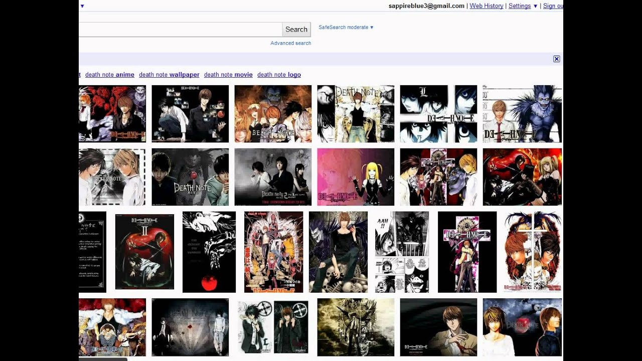Open orange-toned group thumbnail with Ryuk and Misa
Image resolution: width=642 pixels, height=361 pixels.
tap(273, 114)
